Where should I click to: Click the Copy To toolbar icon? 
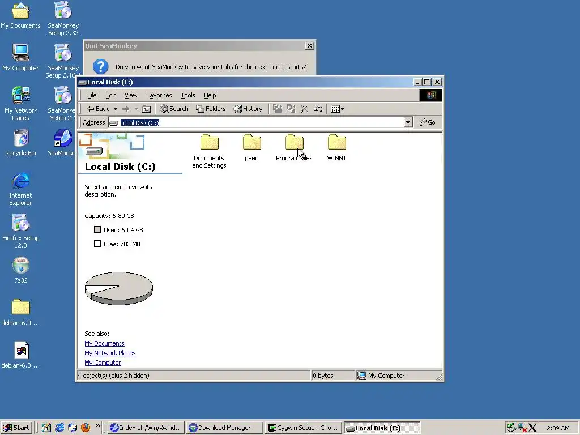coord(291,109)
